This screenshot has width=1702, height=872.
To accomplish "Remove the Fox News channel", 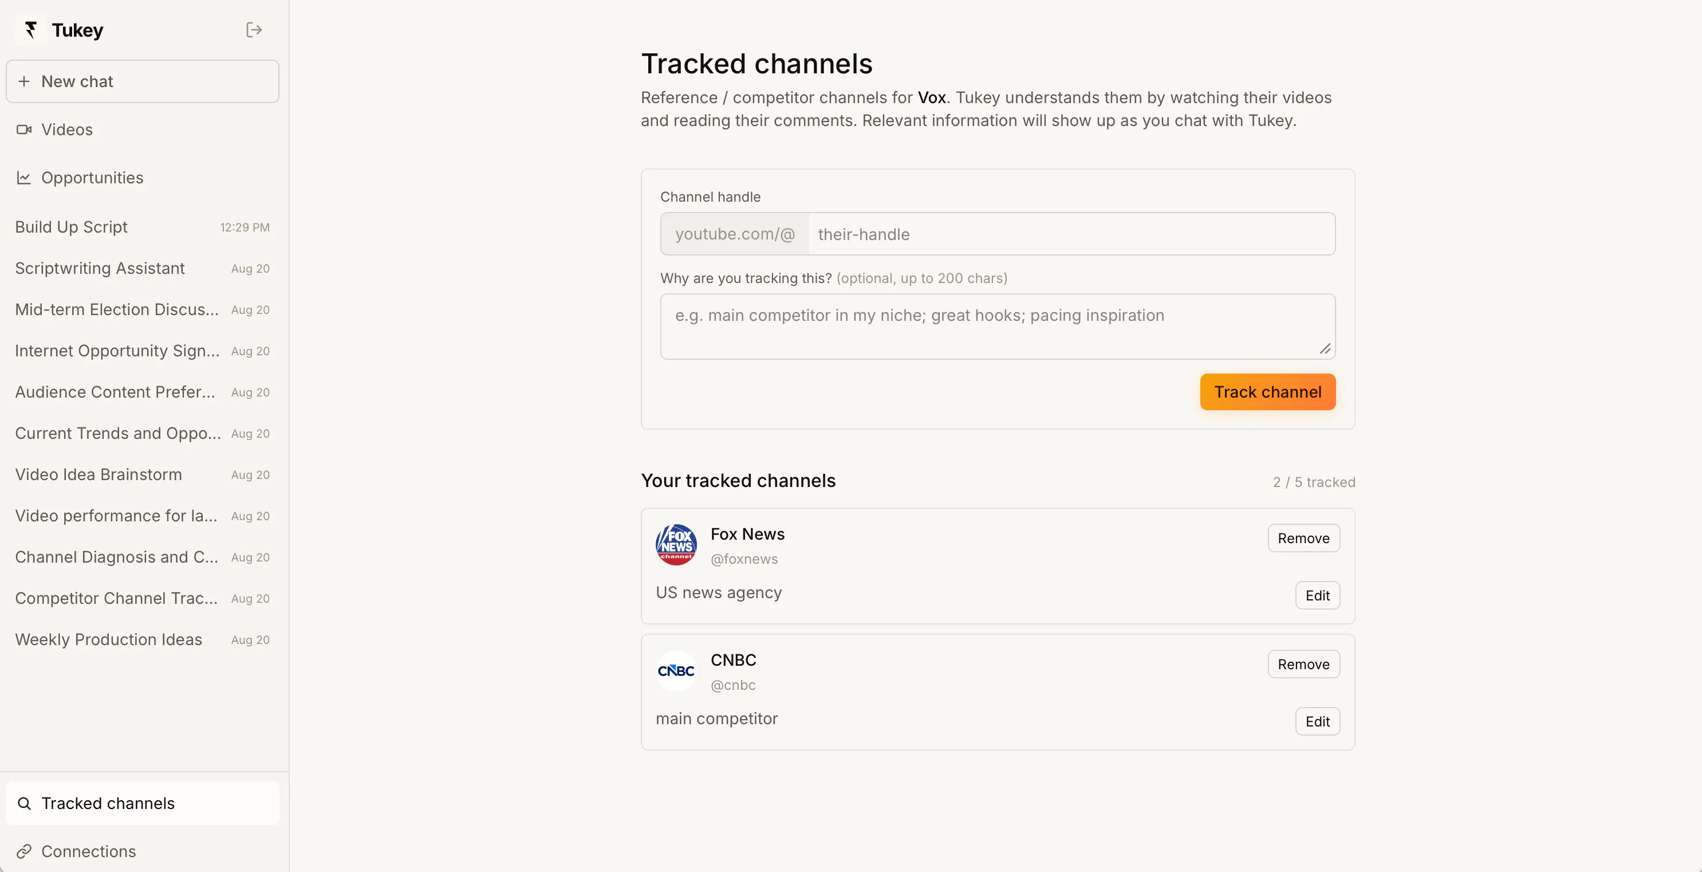I will 1303,538.
